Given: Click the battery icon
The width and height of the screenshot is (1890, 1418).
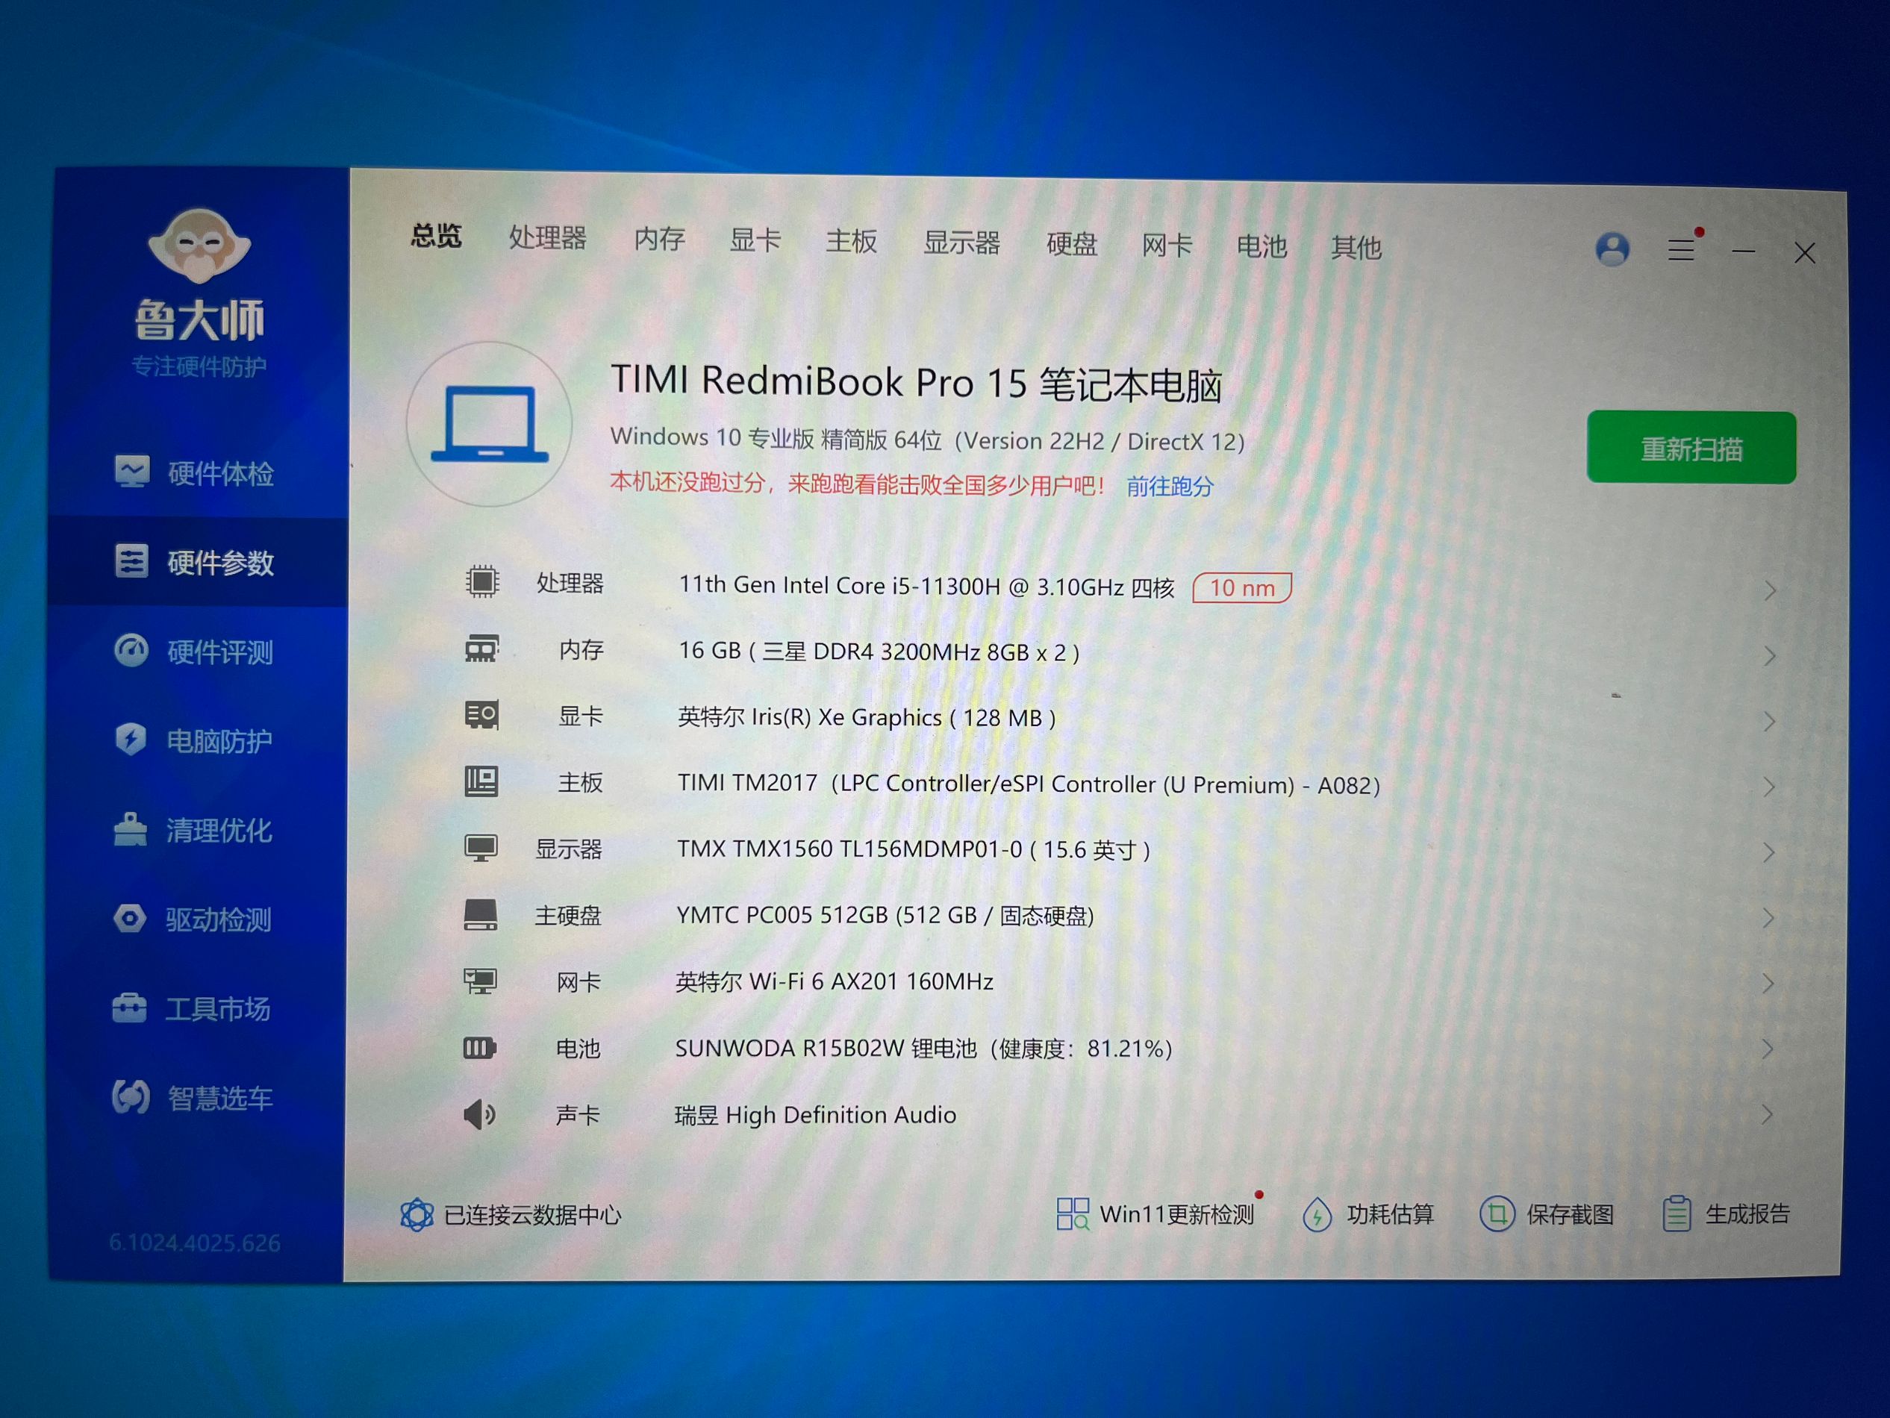Looking at the screenshot, I should [x=479, y=1047].
